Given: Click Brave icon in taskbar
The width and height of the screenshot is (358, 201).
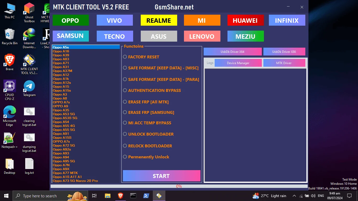Looking at the screenshot, I should (x=120, y=196).
